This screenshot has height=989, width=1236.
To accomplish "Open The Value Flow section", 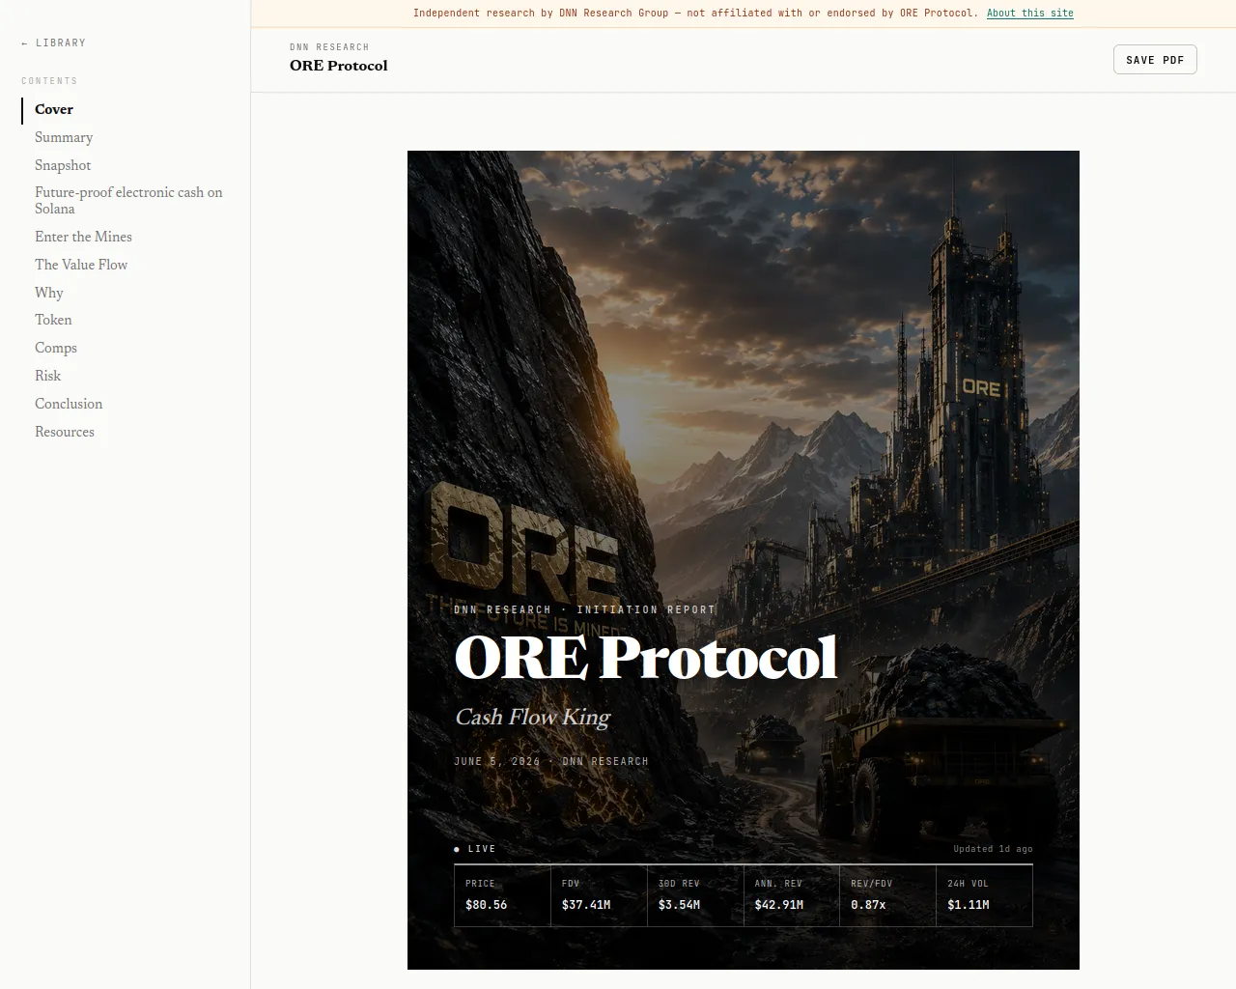I will click(81, 265).
